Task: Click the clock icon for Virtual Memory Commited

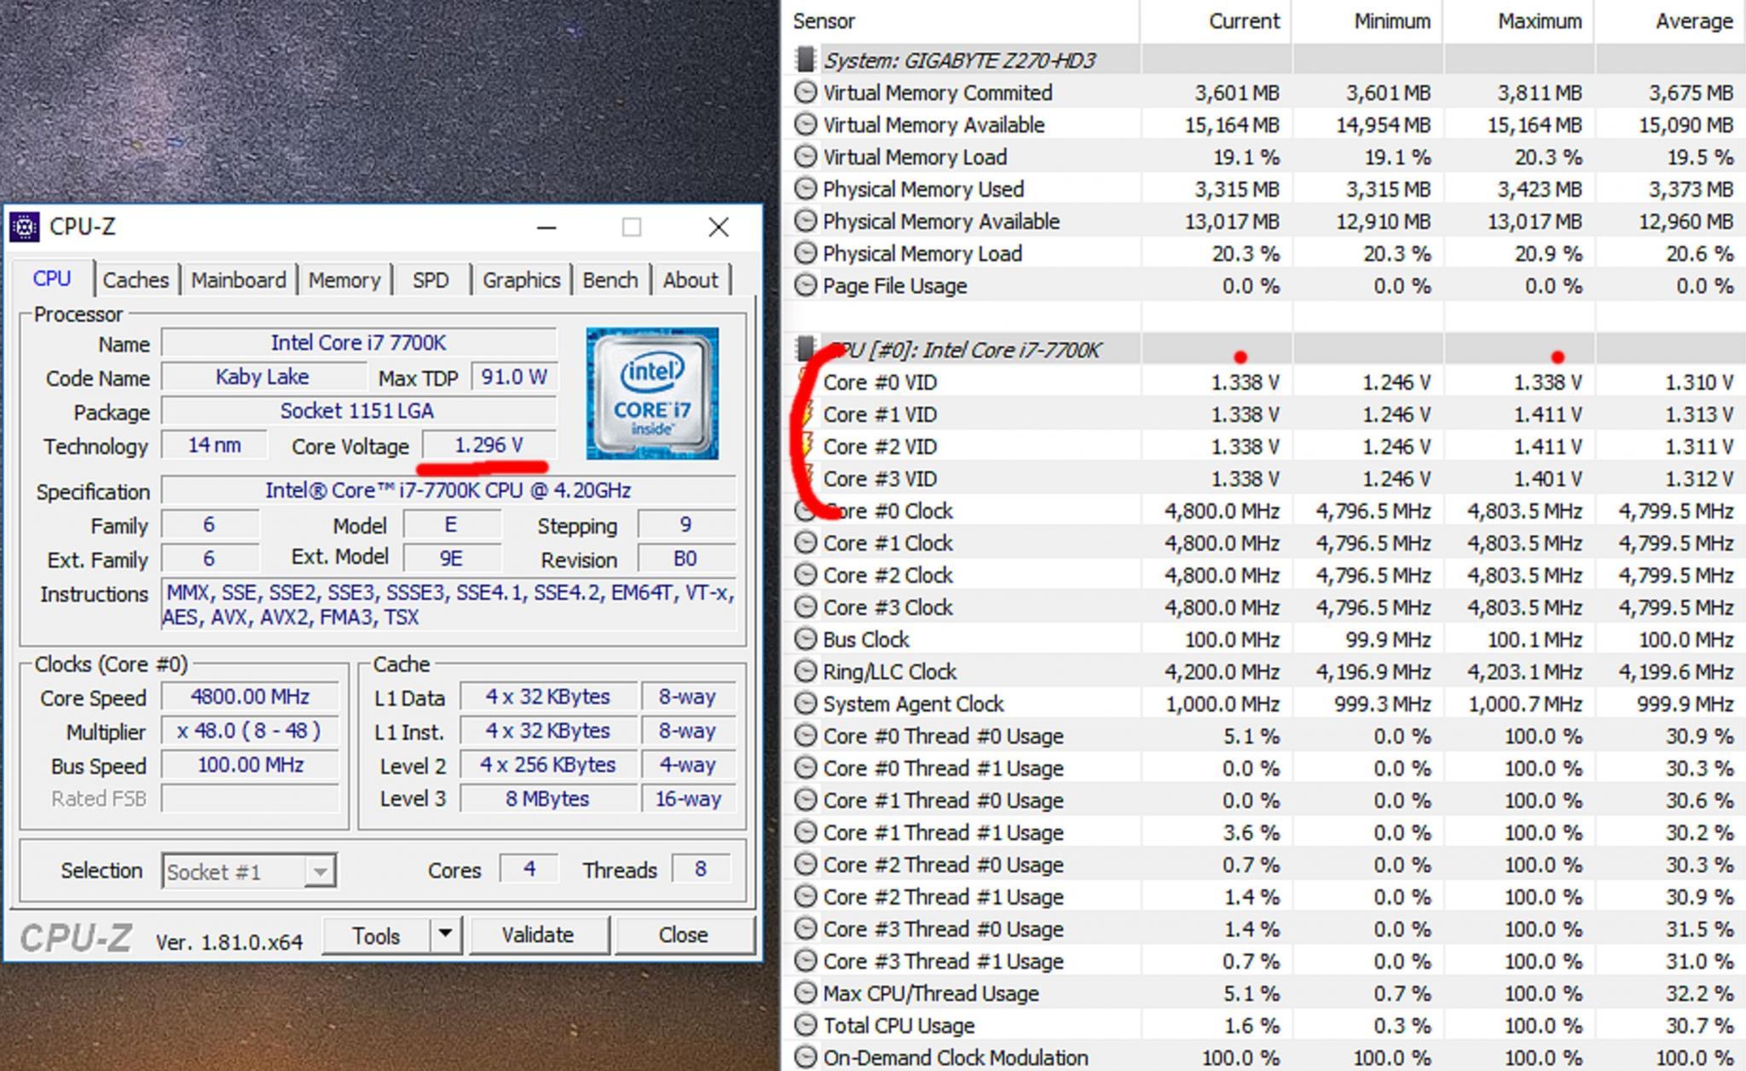Action: [805, 92]
